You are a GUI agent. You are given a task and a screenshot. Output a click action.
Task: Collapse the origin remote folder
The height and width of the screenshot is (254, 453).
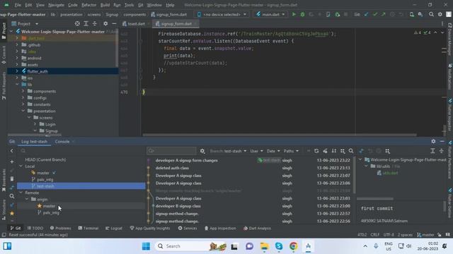point(27,199)
